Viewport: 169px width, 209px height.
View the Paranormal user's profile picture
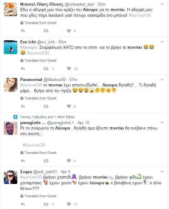pos(10,85)
